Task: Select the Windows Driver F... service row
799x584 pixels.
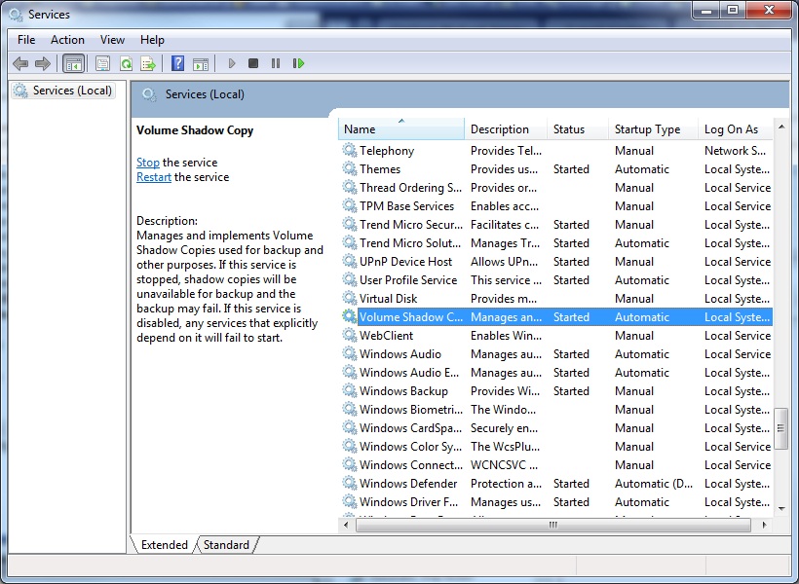Action: 556,501
